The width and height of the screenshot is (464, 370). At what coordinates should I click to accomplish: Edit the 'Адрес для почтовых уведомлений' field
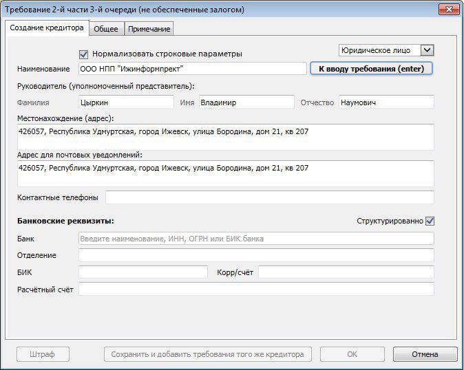coord(225,173)
